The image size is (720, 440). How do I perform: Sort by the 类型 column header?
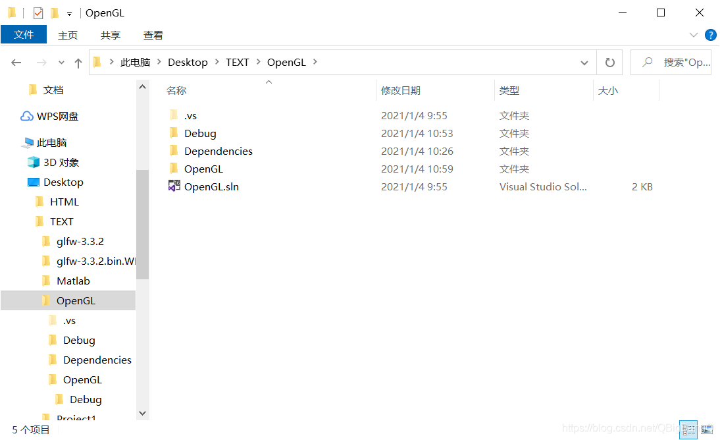point(509,91)
